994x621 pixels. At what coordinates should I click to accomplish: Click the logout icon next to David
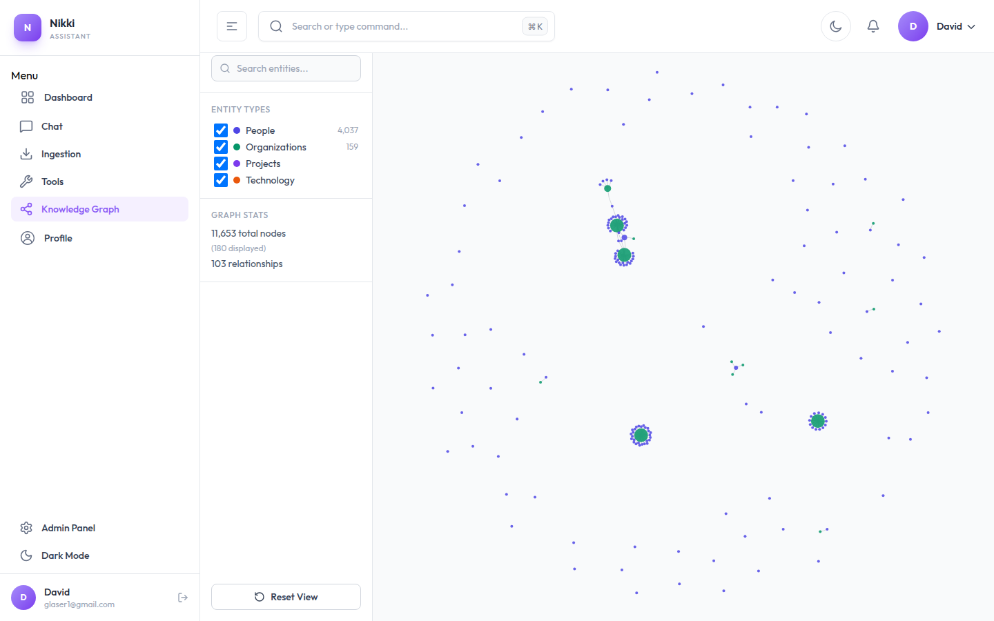point(182,597)
